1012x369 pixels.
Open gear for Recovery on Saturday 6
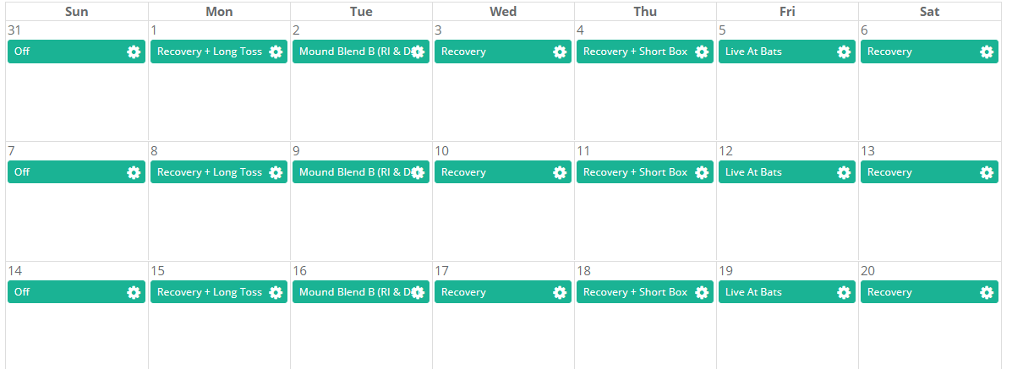coord(986,52)
